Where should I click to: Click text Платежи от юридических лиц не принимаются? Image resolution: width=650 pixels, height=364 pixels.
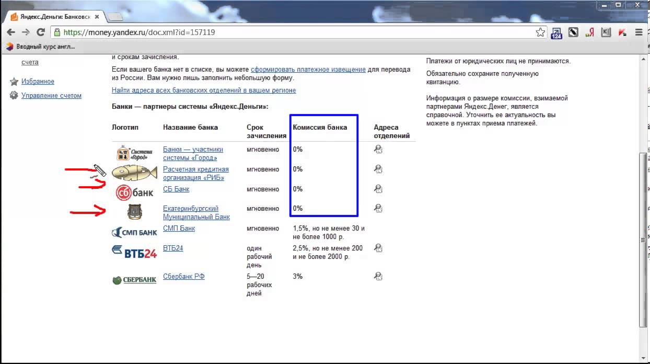(498, 61)
